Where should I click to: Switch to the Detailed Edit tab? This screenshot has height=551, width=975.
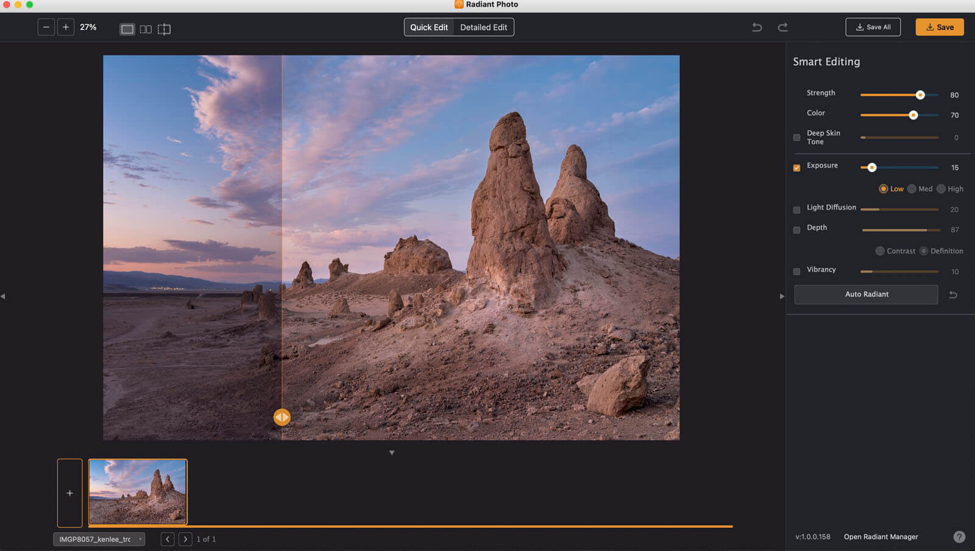483,27
